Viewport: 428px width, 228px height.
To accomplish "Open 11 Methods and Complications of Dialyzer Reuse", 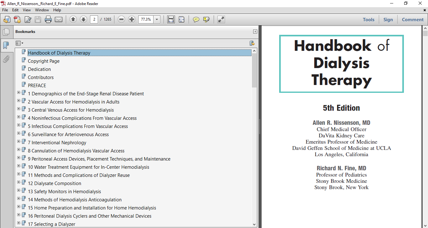I will [x=79, y=175].
